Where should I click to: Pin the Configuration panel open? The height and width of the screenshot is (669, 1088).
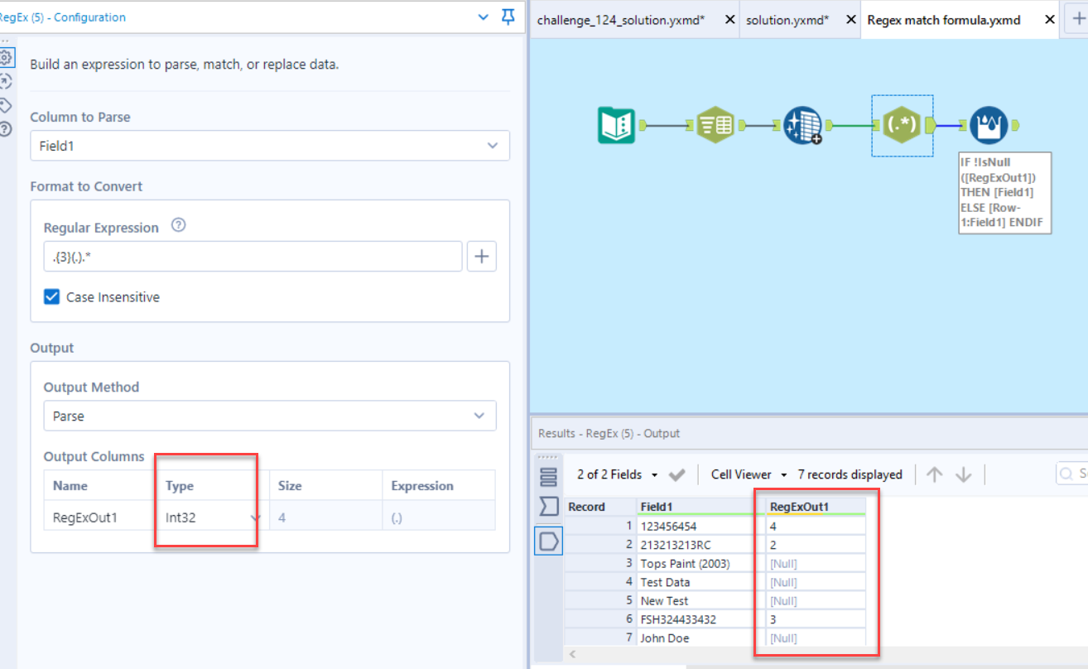tap(508, 17)
